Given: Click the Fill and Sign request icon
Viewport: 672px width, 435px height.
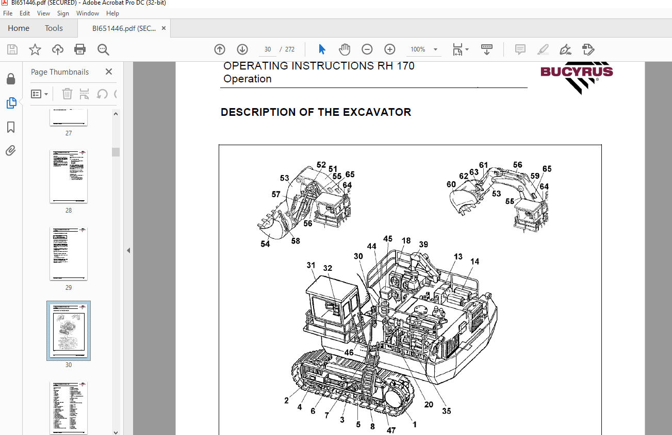Looking at the screenshot, I should pos(588,49).
